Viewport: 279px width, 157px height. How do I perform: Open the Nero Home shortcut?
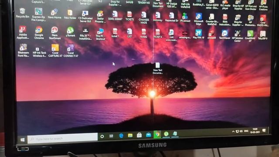click(54, 14)
